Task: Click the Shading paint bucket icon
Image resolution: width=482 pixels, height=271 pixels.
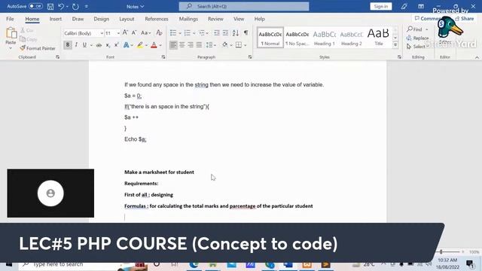Action: pos(225,45)
